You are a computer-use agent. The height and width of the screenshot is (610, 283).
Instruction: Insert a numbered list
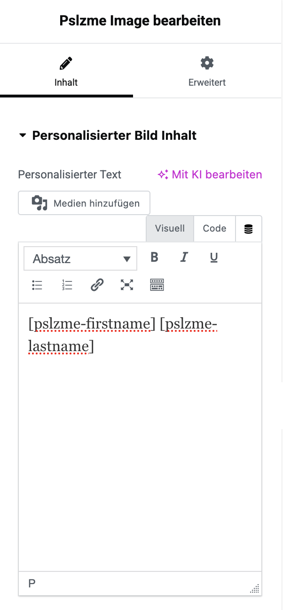[x=67, y=285]
